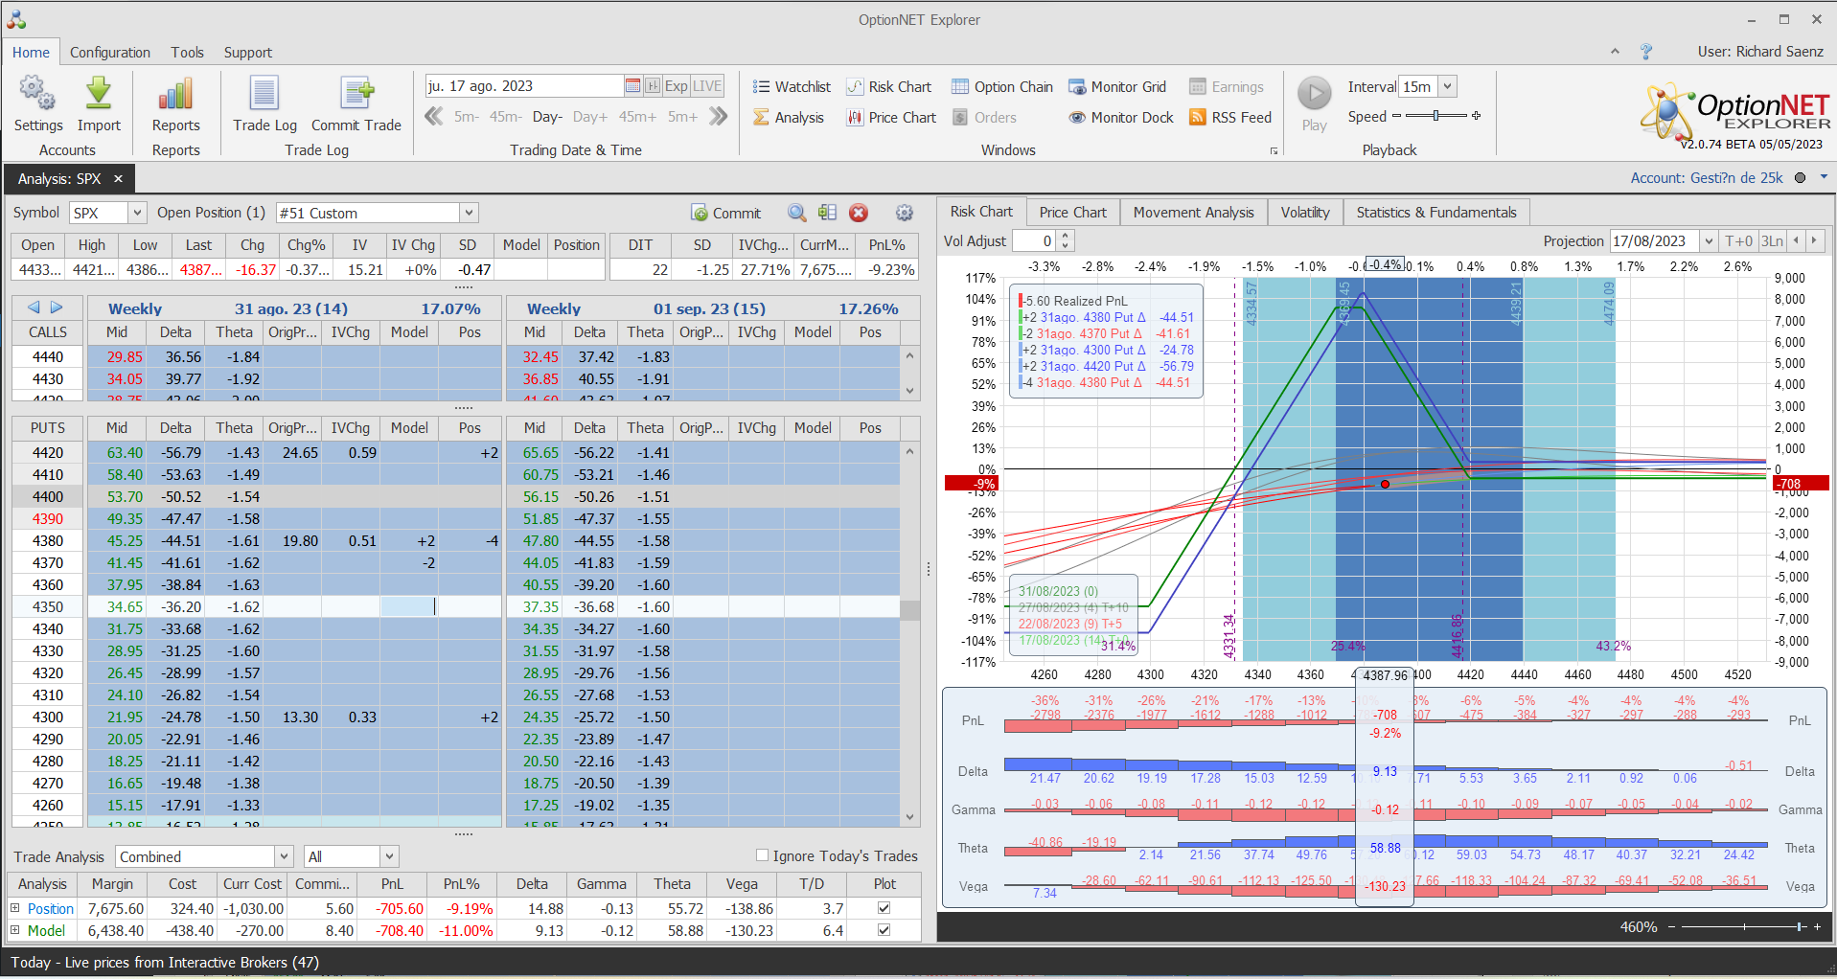The width and height of the screenshot is (1837, 979).
Task: Uncheck Plot for the Position row
Action: click(884, 908)
